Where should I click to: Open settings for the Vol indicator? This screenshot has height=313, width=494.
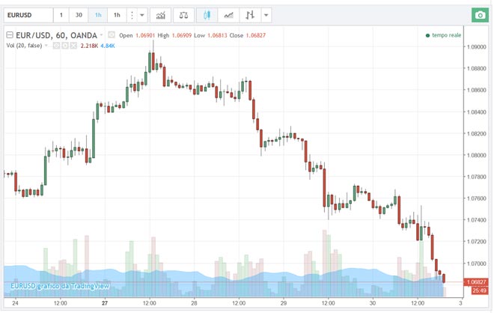(x=65, y=46)
